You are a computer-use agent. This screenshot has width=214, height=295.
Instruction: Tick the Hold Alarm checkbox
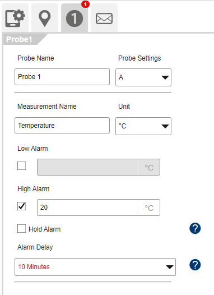(22, 229)
